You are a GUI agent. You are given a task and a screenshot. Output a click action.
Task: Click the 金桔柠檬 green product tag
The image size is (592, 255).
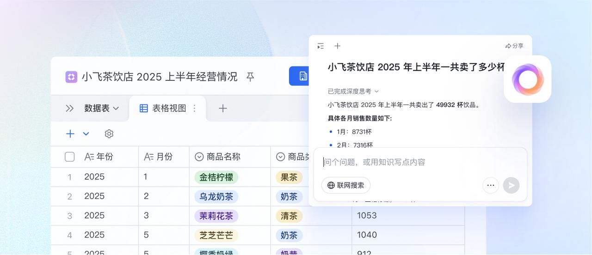216,177
